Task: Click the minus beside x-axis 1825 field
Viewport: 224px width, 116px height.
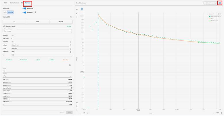Action: pos(214,113)
